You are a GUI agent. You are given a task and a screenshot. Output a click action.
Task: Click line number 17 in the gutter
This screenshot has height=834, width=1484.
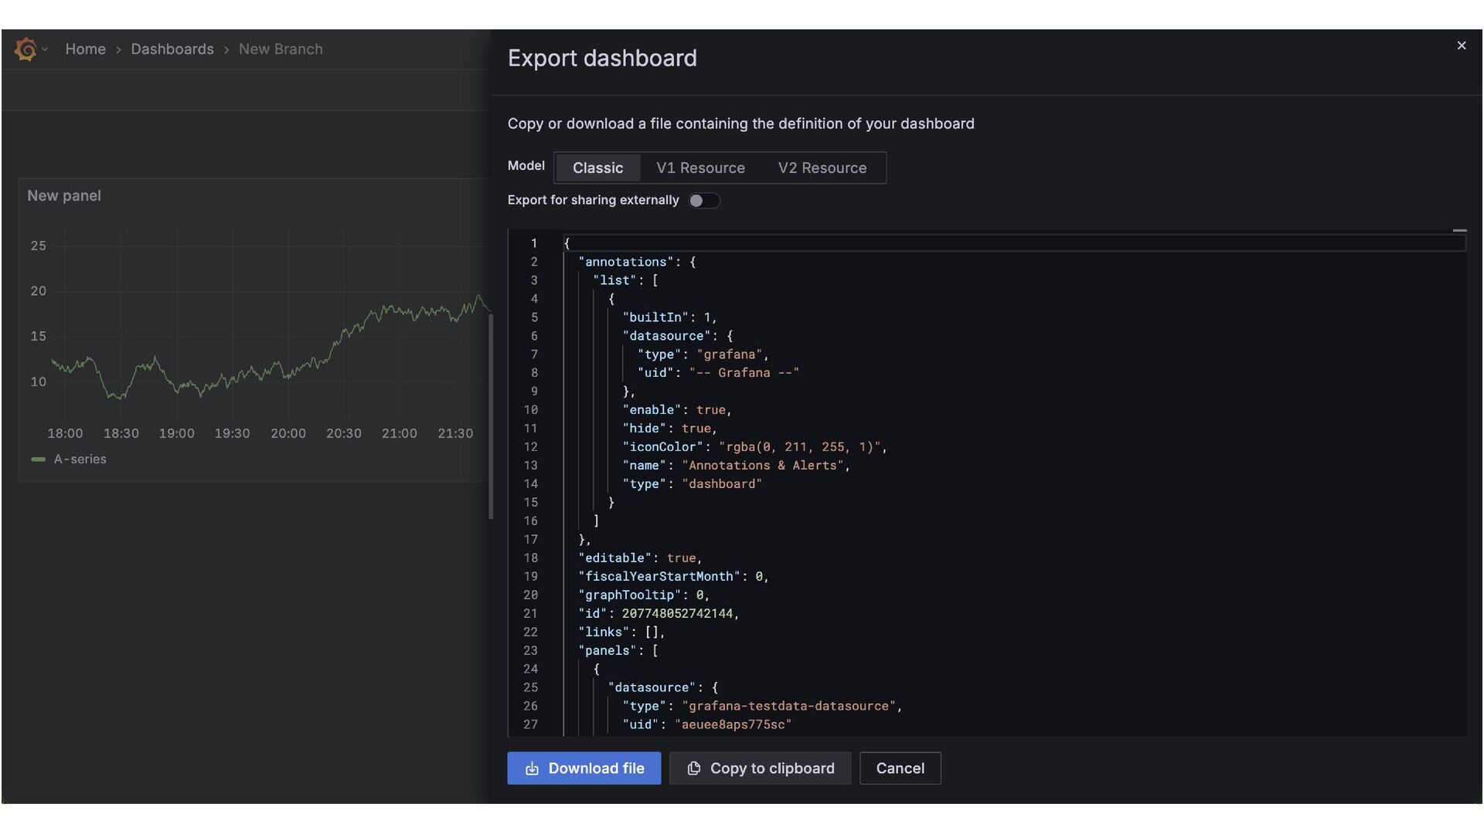[530, 540]
